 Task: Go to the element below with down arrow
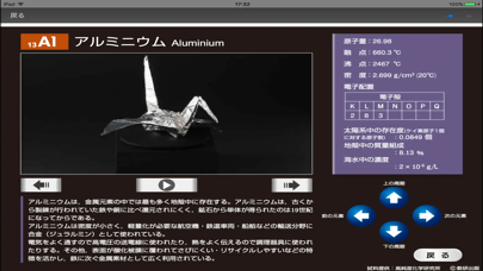(x=394, y=232)
